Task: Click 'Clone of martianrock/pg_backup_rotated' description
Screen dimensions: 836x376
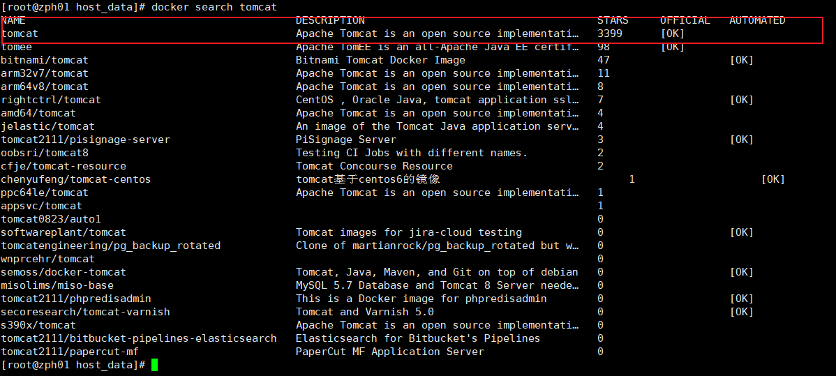Action: 438,246
